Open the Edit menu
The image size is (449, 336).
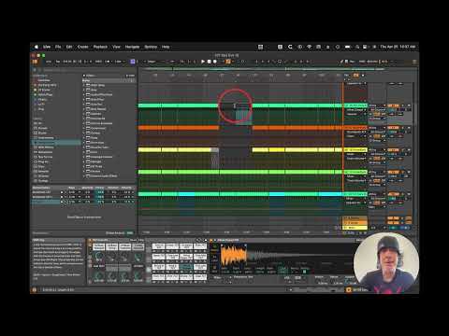point(69,47)
